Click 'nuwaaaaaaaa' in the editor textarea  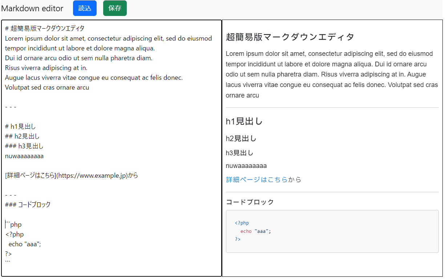click(24, 156)
